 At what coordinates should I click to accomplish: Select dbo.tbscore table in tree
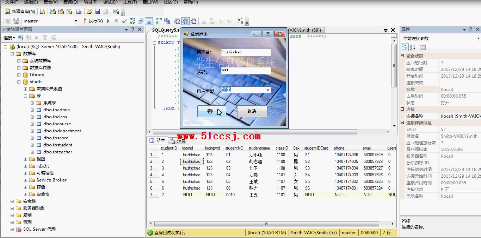point(56,138)
